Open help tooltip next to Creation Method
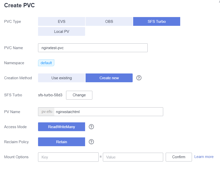The width and height of the screenshot is (220, 169). (139, 78)
